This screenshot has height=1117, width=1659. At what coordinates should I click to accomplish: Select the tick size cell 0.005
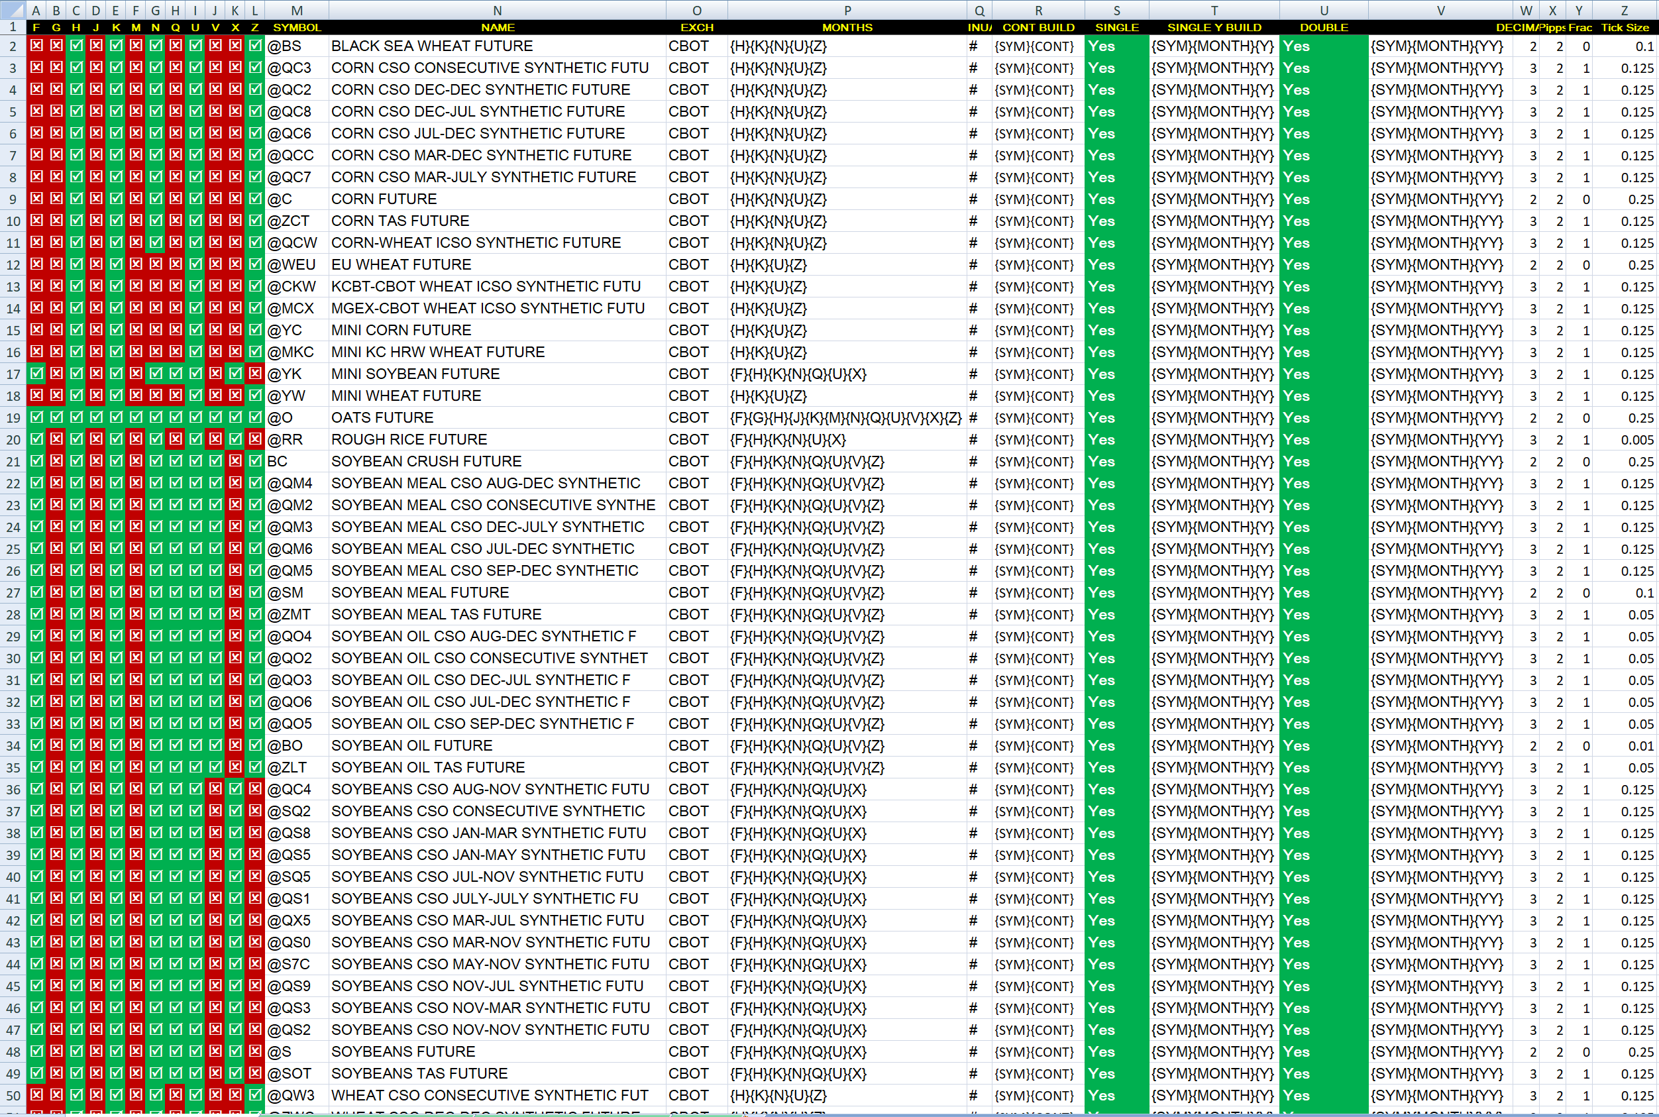pos(1624,439)
